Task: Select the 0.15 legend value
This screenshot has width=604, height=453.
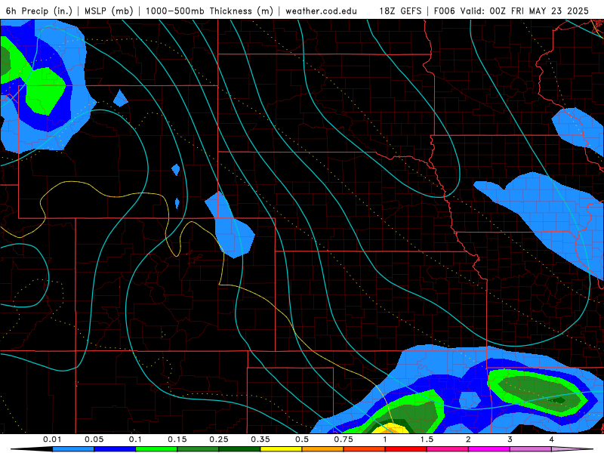Action: [x=177, y=439]
